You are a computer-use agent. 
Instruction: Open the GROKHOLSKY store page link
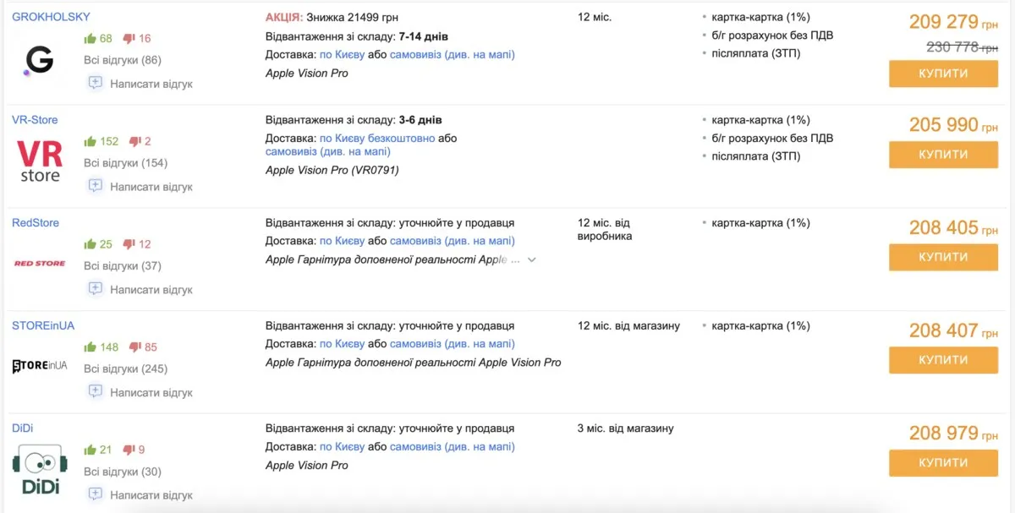[x=53, y=15]
